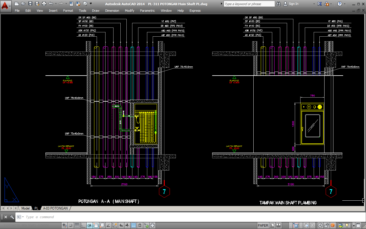Viewport: 366px width, 229px height.
Task: Click the Quick Properties icon
Action: pos(140,226)
